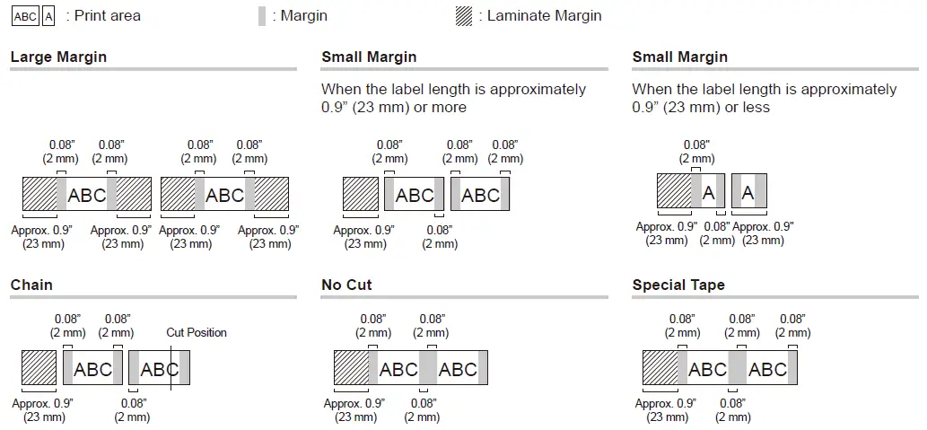Click the Special Tape heading
The image size is (927, 430).
point(678,285)
